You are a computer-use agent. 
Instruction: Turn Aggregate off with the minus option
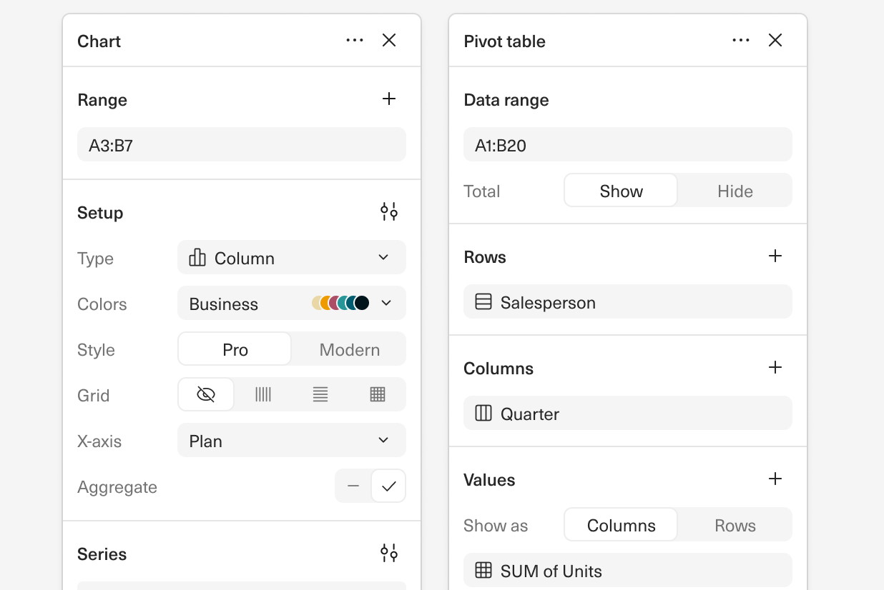click(353, 486)
